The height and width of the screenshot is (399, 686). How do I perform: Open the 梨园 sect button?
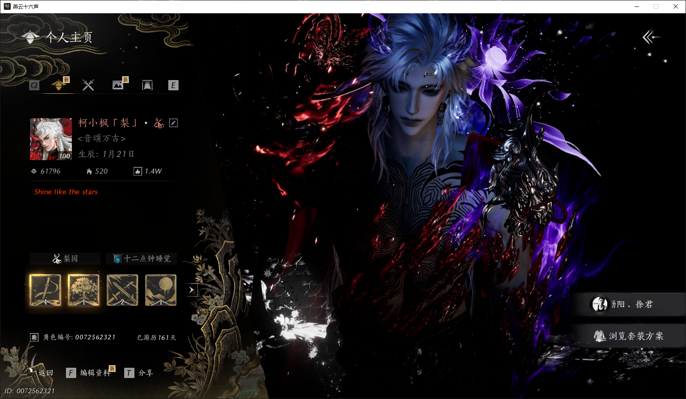tap(65, 259)
